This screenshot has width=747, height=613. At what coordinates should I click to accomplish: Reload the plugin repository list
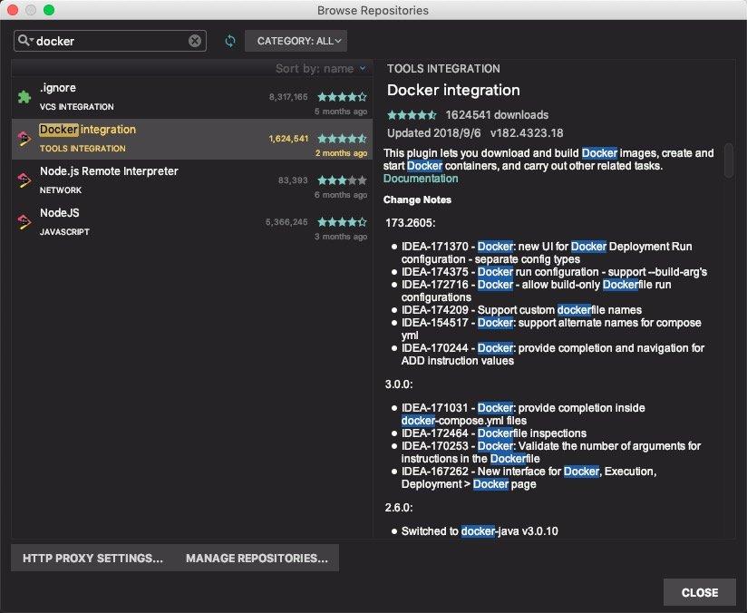coord(229,41)
